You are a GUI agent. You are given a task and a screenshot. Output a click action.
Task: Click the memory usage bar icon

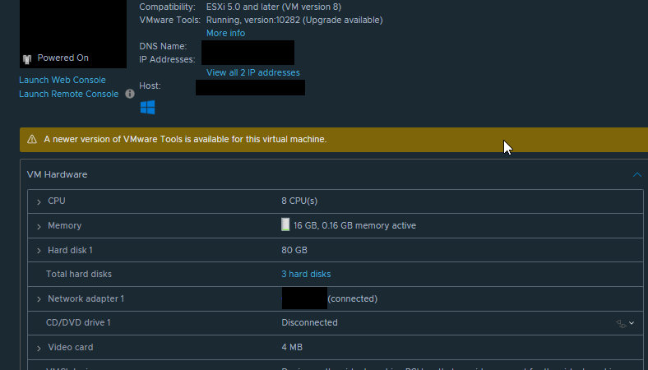(x=285, y=225)
